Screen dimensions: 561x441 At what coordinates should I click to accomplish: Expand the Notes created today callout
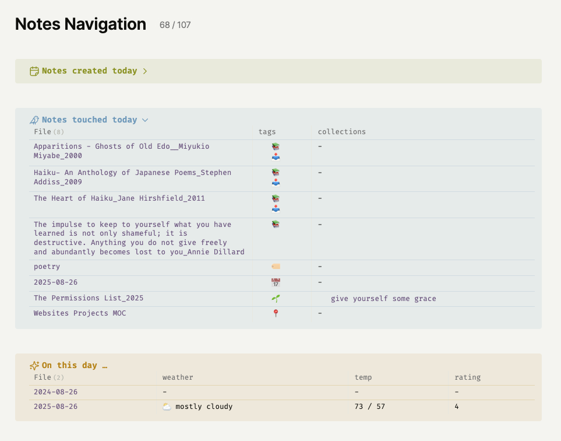[145, 71]
